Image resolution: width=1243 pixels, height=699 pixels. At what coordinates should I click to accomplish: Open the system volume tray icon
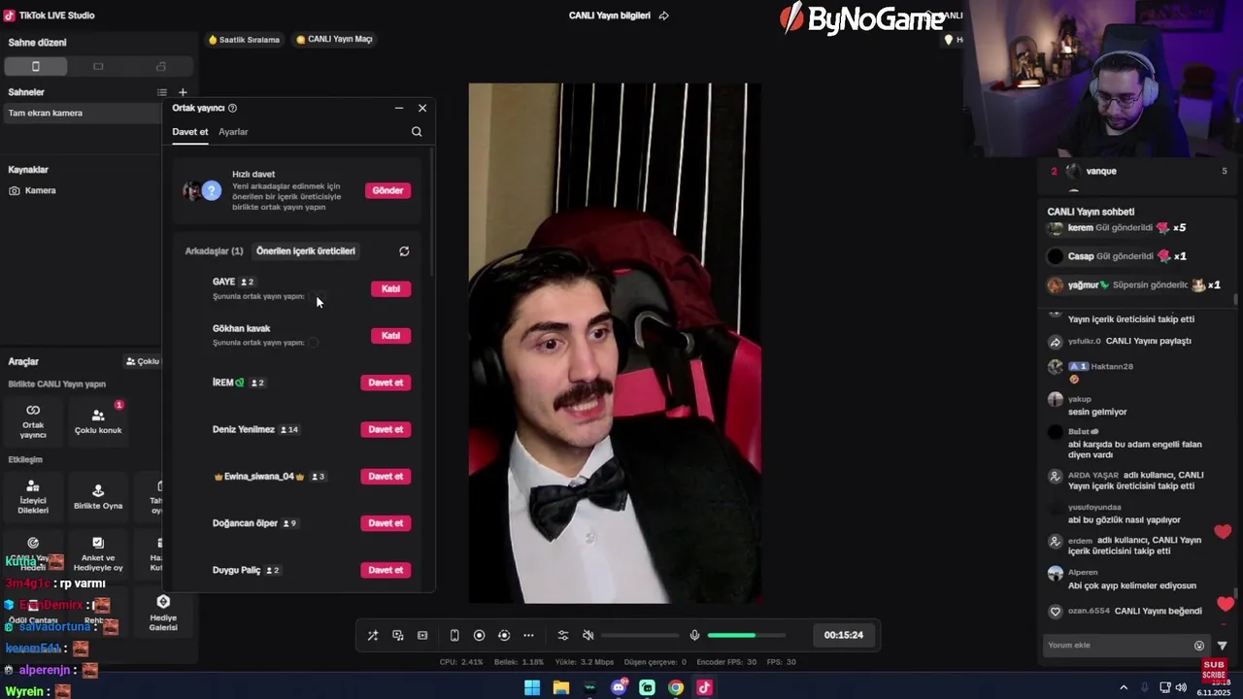(1181, 687)
